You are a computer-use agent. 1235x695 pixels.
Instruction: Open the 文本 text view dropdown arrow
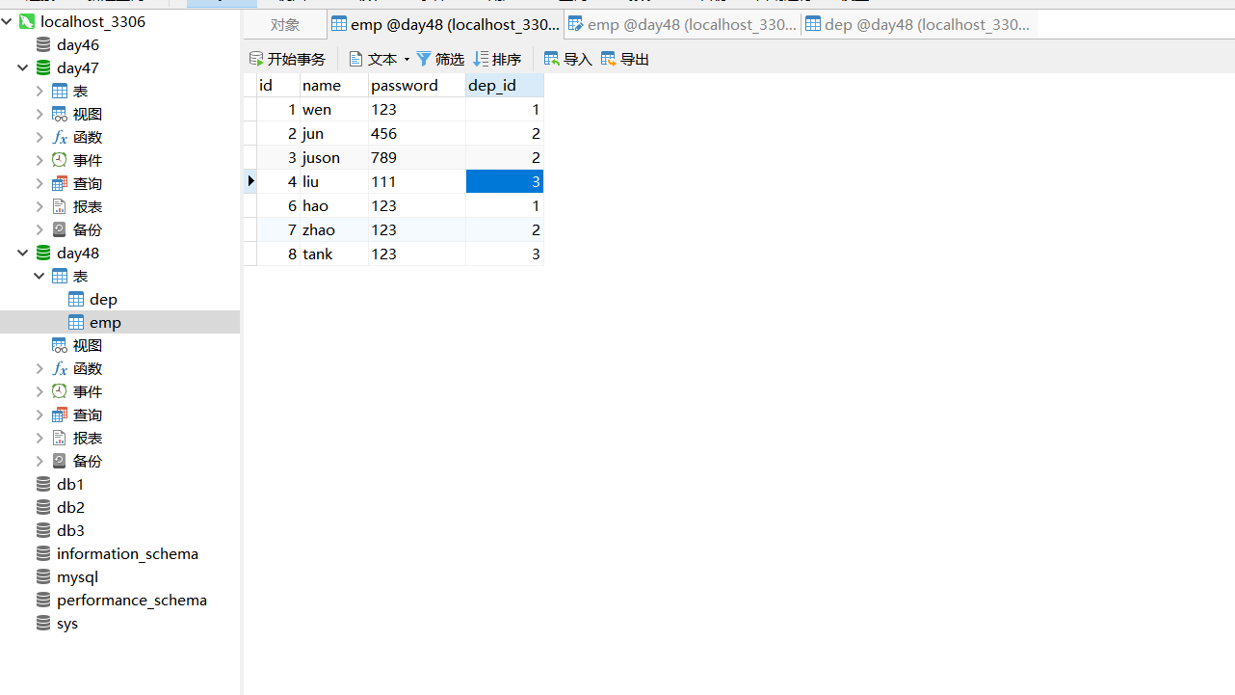407,58
